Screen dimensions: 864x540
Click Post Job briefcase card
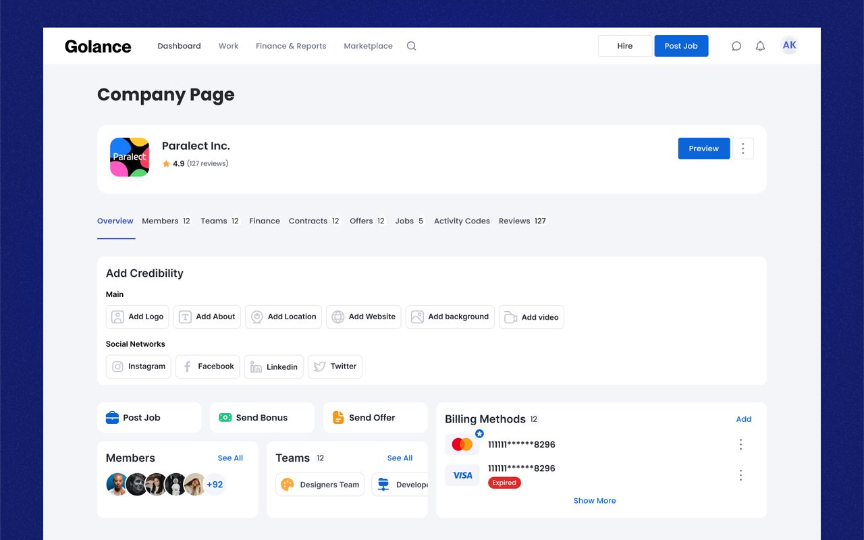coord(149,418)
